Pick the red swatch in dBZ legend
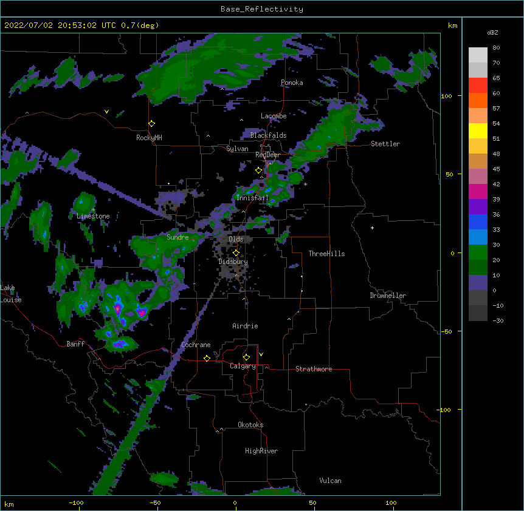Viewport: 524px width, 511px height. pyautogui.click(x=478, y=86)
